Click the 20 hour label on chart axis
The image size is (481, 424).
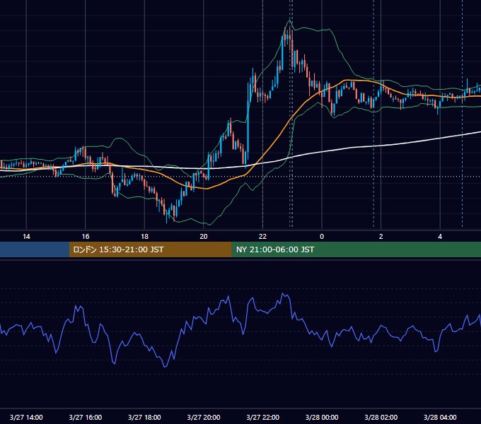click(x=204, y=237)
